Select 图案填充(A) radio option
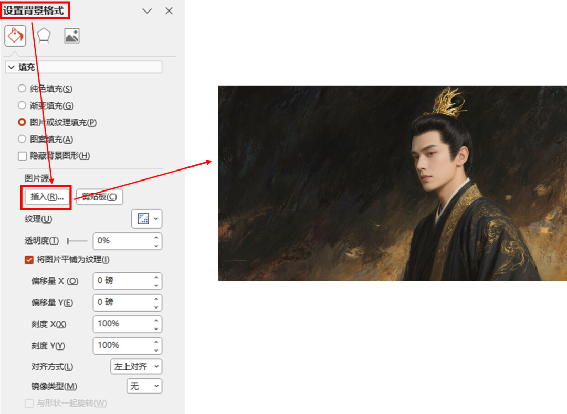 tap(22, 139)
